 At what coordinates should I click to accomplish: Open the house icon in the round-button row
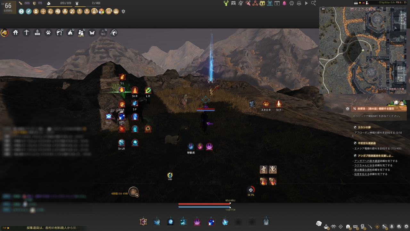(15, 32)
